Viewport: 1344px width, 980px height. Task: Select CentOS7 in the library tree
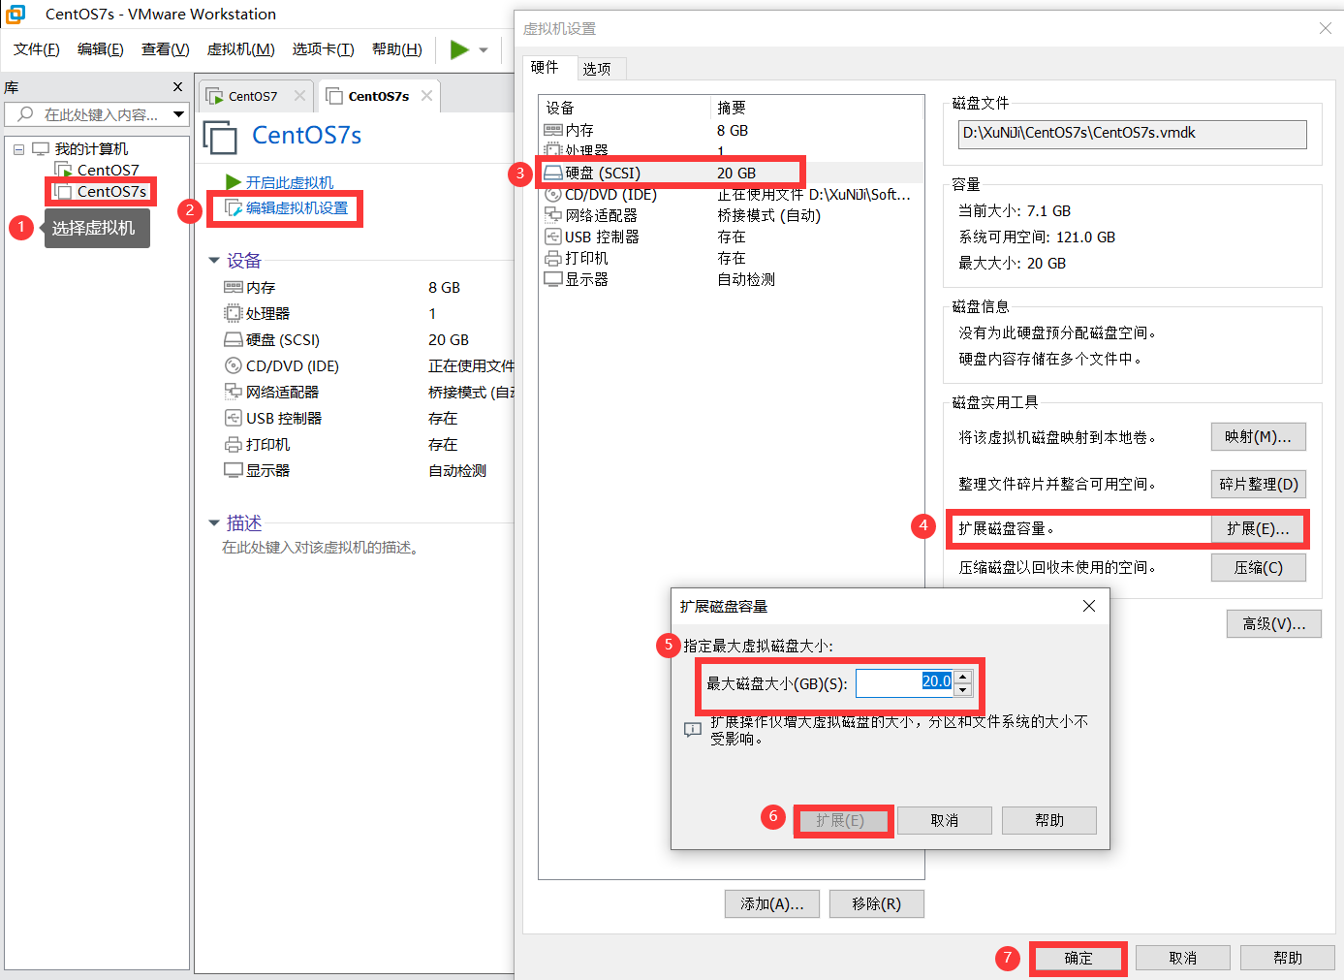click(108, 170)
